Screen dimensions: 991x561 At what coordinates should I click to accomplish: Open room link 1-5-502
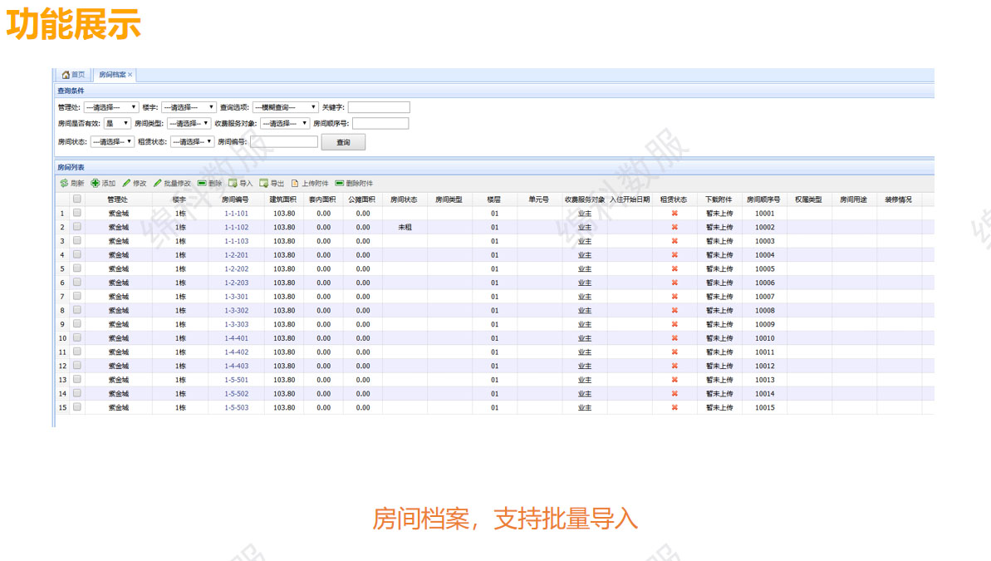coord(237,394)
